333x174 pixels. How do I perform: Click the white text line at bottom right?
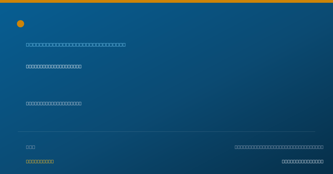coord(303,161)
